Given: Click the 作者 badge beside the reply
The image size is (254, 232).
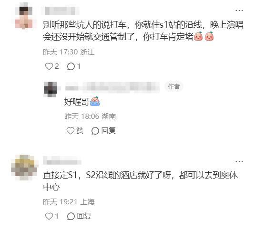Looking at the screenshot, I should pos(174,86).
